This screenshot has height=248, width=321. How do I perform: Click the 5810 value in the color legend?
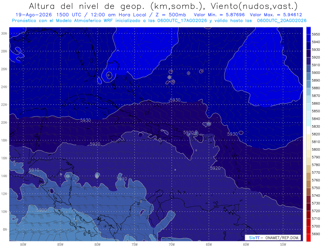(x=316, y=142)
